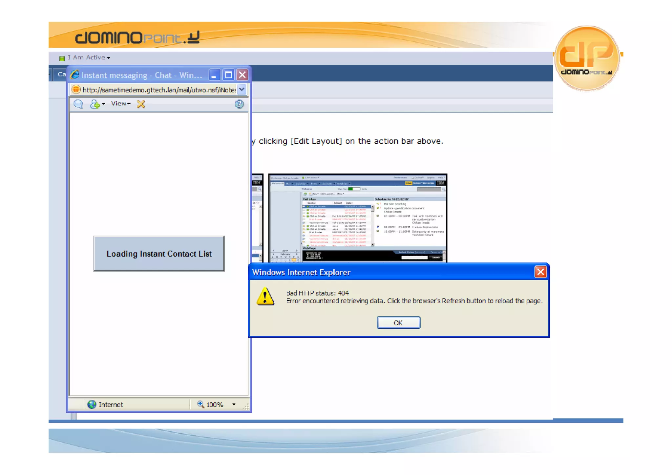Image resolution: width=672 pixels, height=475 pixels.
Task: Click the Windows Internet Explorer dialog title
Action: click(301, 272)
